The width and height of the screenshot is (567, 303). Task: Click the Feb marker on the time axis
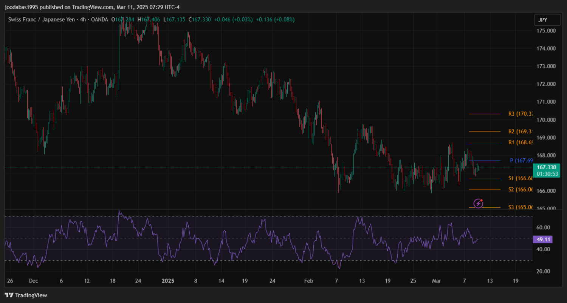tap(309, 281)
